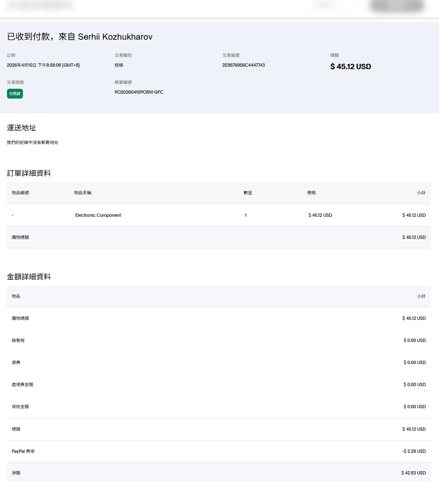Click the payer name Serhii Kozhukharov heading
The height and width of the screenshot is (481, 439).
click(x=115, y=37)
